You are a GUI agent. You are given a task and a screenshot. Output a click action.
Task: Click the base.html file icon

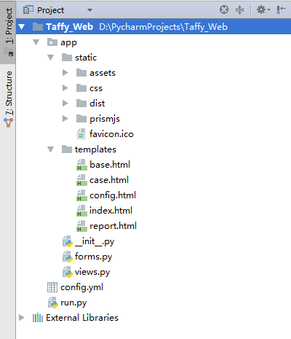(x=81, y=165)
